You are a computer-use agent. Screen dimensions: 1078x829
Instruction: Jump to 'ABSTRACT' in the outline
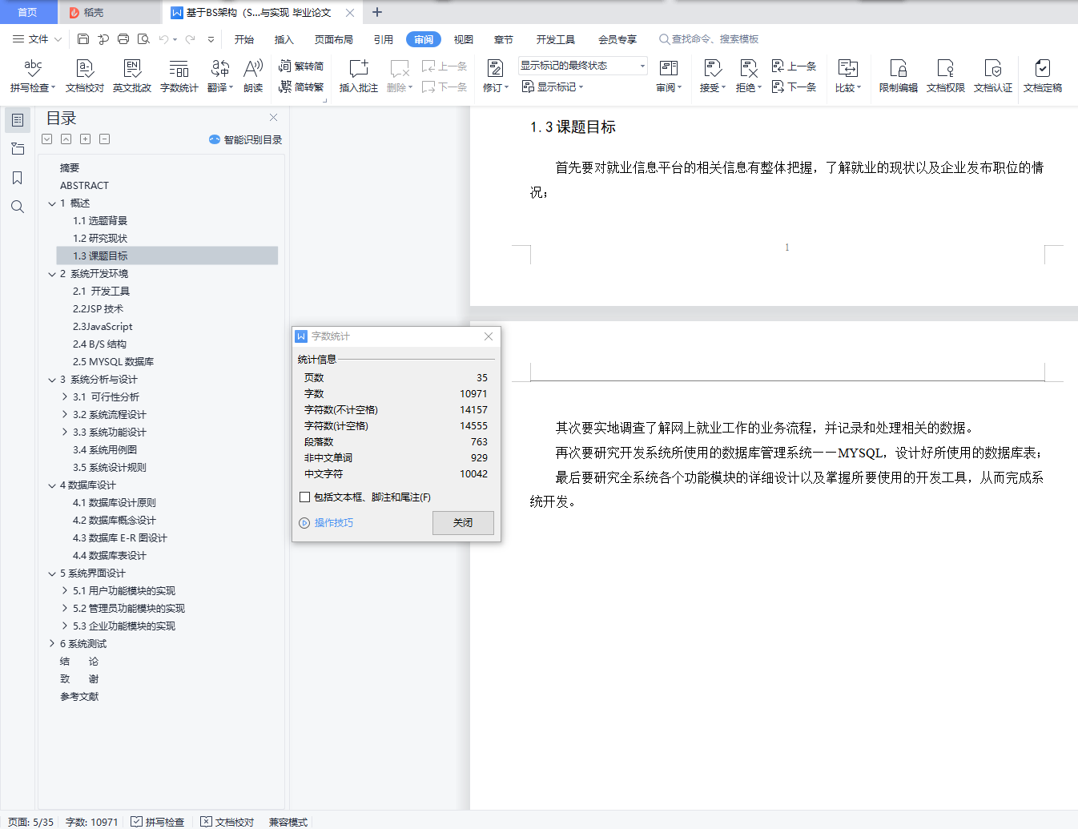pos(84,186)
